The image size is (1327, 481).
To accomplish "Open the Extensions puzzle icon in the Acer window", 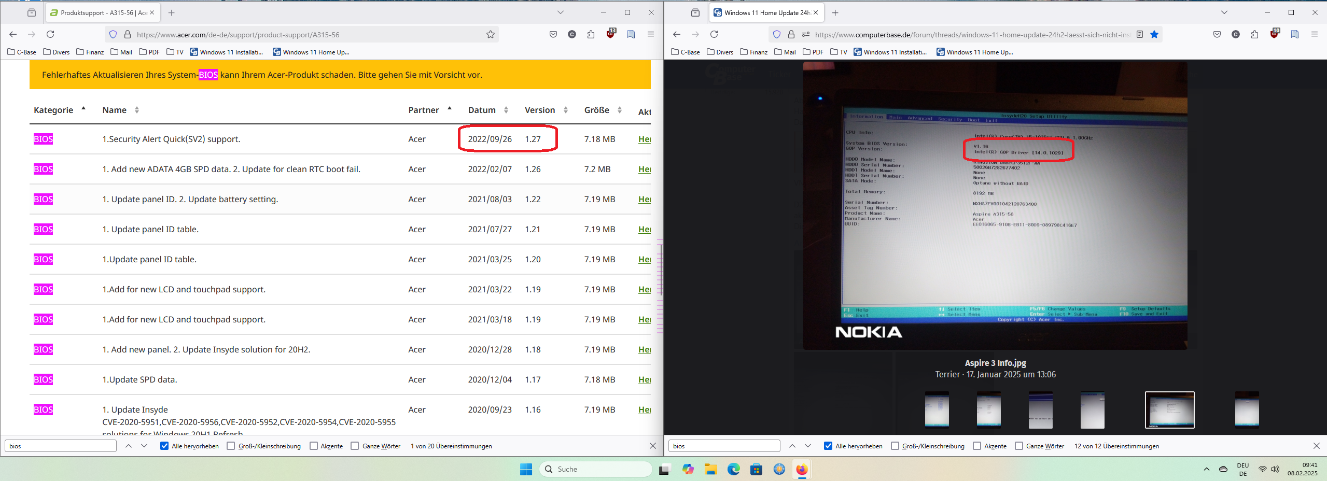I will pyautogui.click(x=591, y=34).
